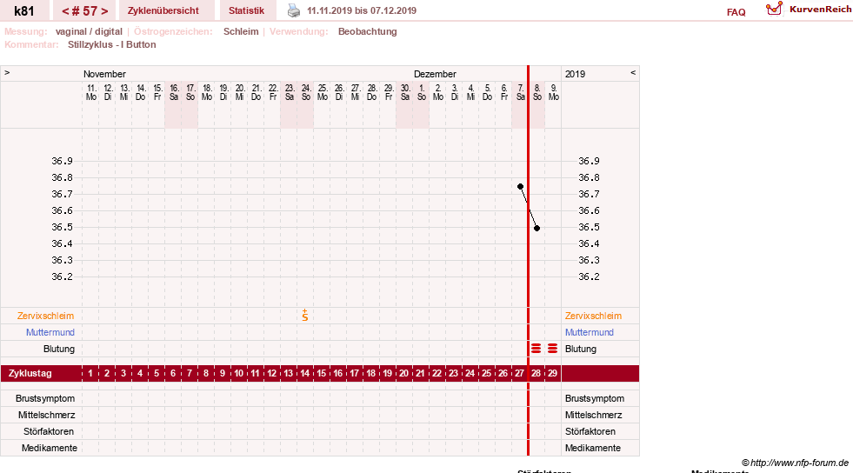Click the temperature point at 36.5 on day 28

pos(537,229)
